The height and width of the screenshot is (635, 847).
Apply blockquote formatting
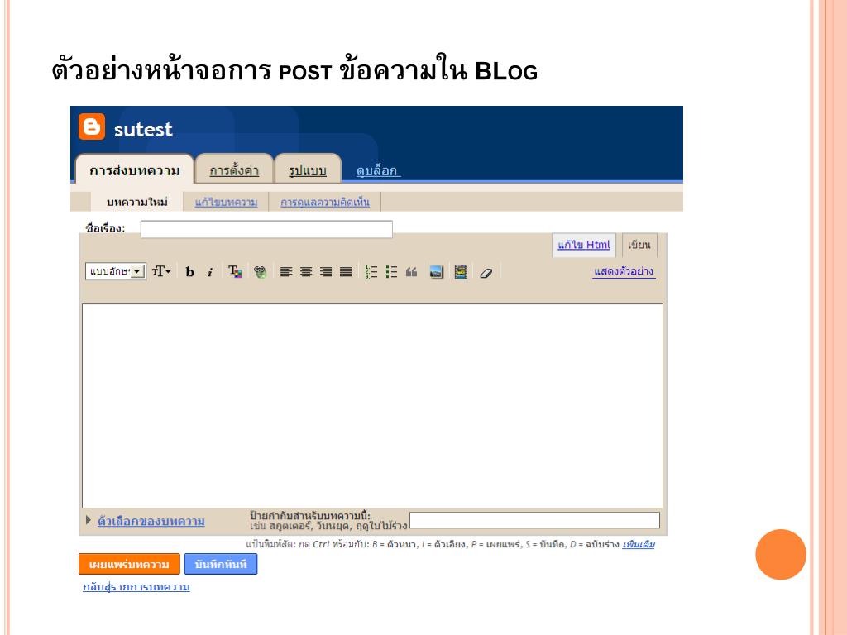(x=412, y=272)
